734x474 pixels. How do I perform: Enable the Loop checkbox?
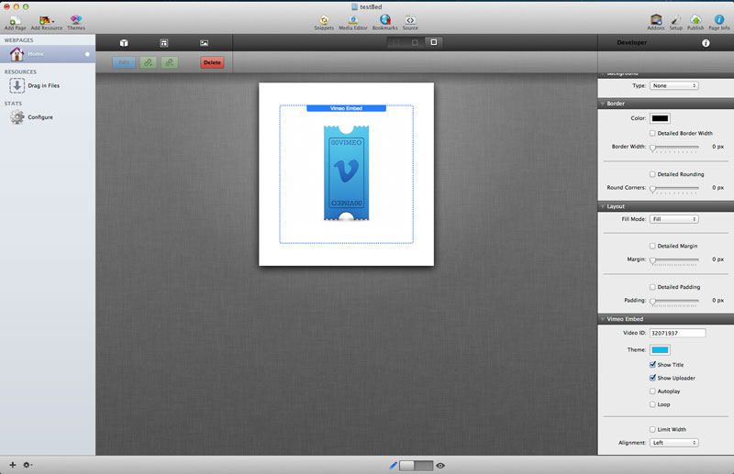652,403
